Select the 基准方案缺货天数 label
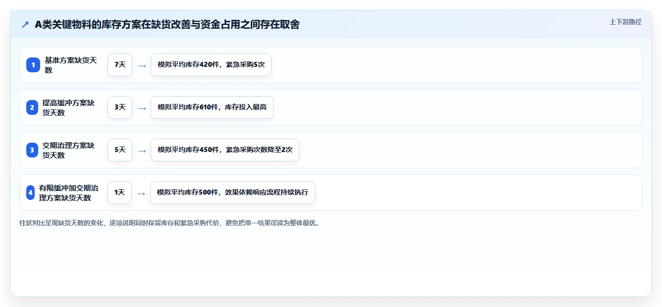The image size is (662, 307). coord(71,65)
